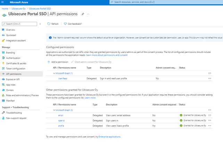Open the User.Read permission link
Viewport: 223px width, 143px height.
63,79
